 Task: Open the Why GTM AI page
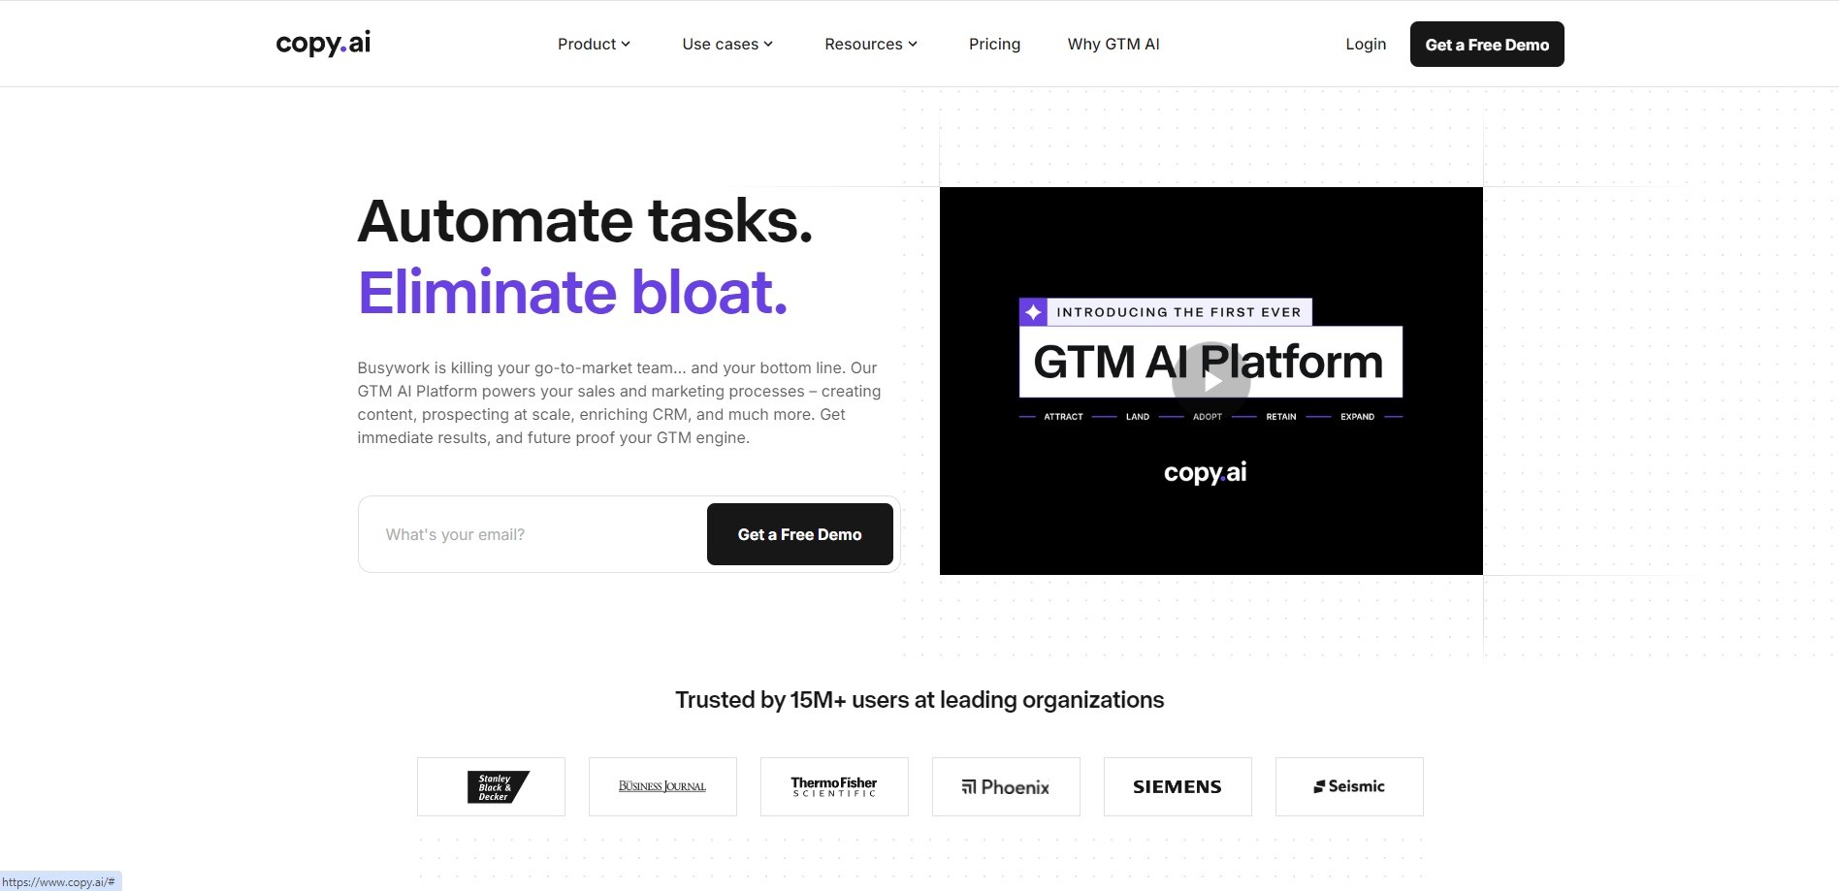pos(1113,44)
